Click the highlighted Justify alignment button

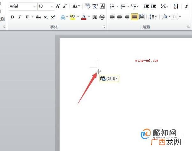(x=135, y=17)
